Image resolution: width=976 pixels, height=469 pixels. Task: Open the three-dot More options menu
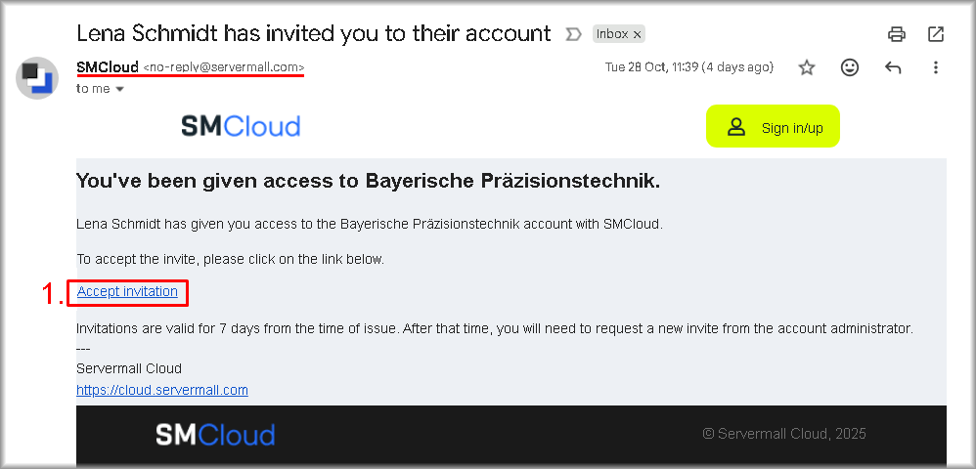tap(936, 67)
